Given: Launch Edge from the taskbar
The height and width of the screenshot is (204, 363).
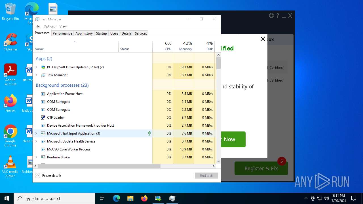Looking at the screenshot, I should point(117,198).
